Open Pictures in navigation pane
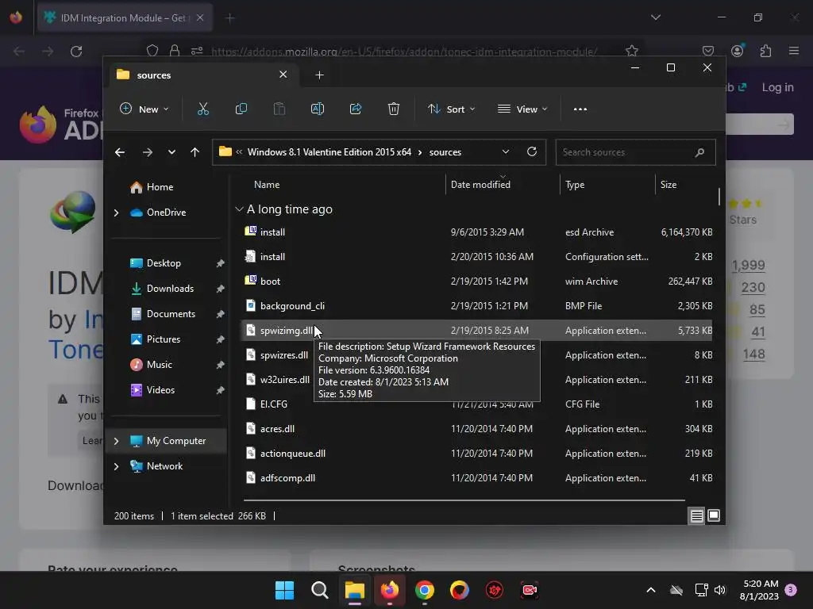 [x=164, y=339]
